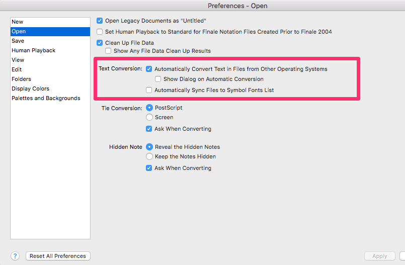Click the help question mark icon
The width and height of the screenshot is (405, 265).
[x=15, y=256]
